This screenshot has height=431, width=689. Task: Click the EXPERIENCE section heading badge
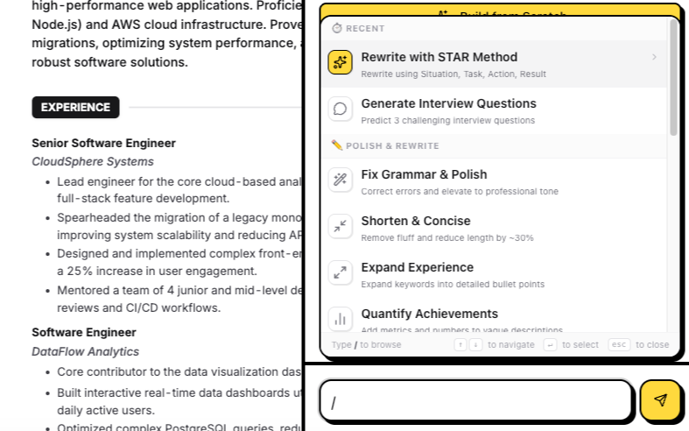tap(75, 108)
